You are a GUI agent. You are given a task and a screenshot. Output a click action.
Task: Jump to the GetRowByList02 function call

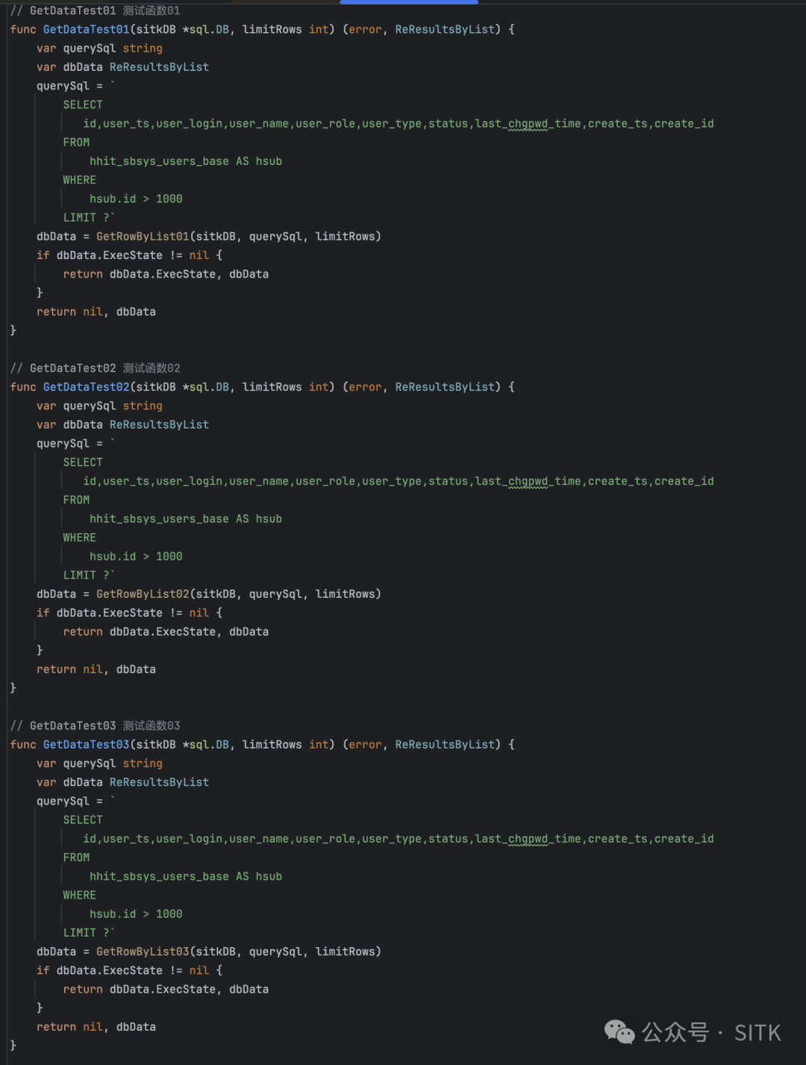click(143, 594)
